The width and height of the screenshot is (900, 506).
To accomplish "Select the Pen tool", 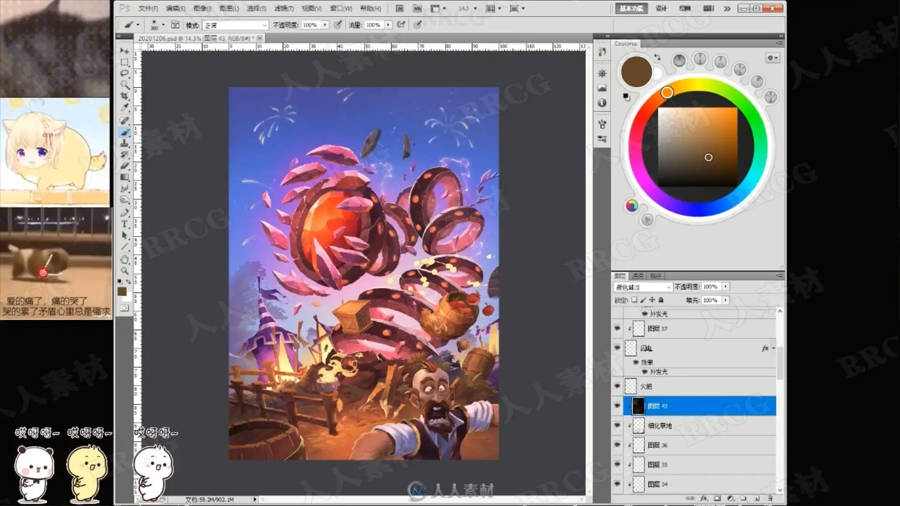I will (x=124, y=212).
